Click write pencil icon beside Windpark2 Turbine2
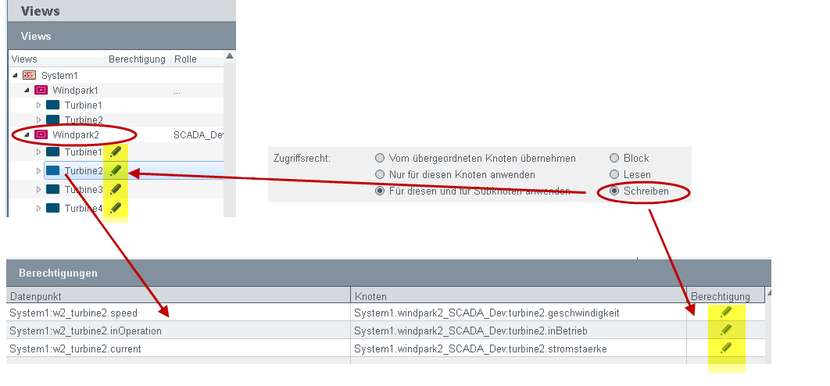Screen dimensions: 830x386 point(116,170)
